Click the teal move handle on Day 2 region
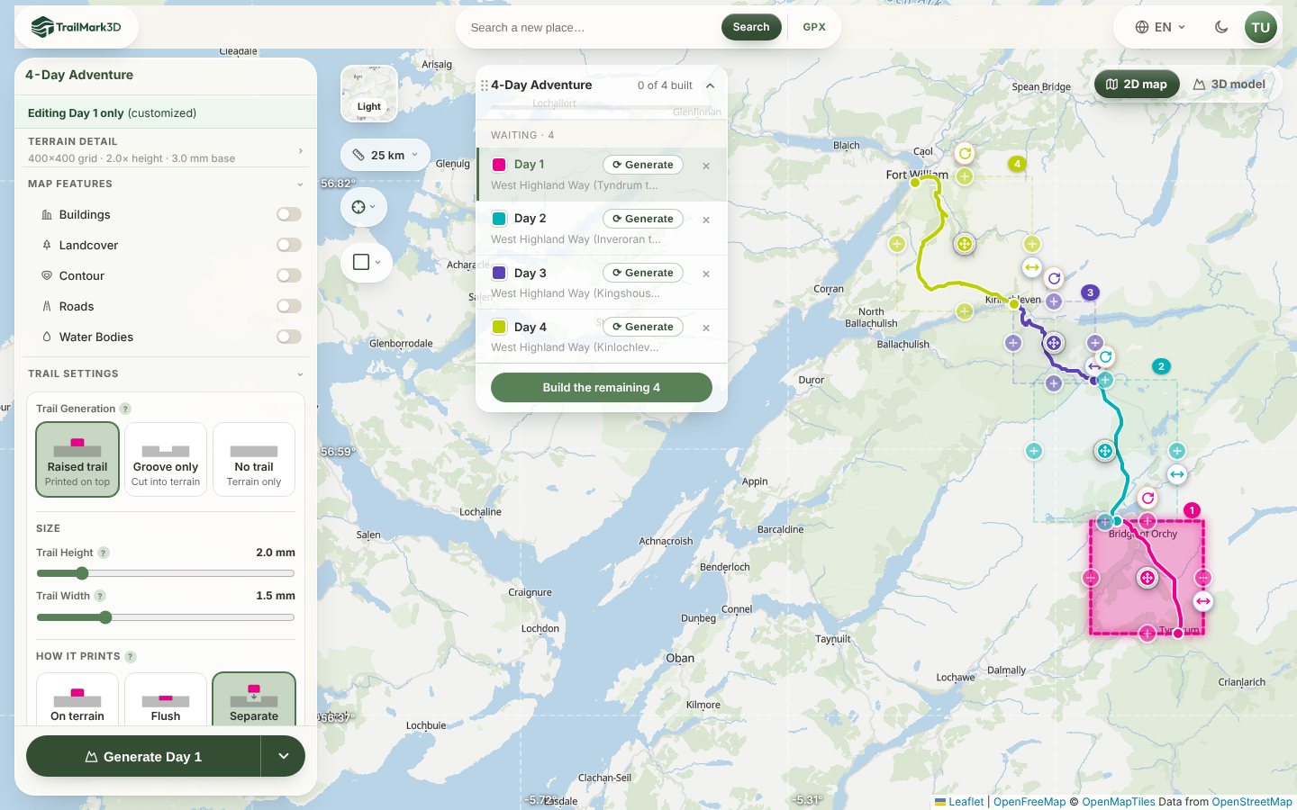The image size is (1297, 810). pos(1105,451)
